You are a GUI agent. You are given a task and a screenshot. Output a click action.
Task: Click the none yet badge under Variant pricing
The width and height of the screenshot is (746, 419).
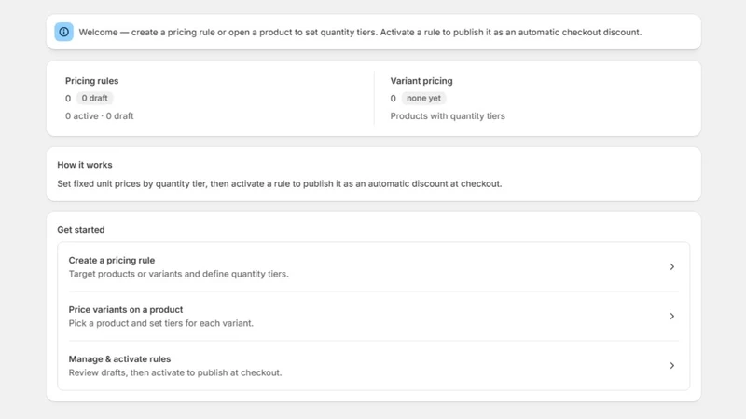[423, 99]
